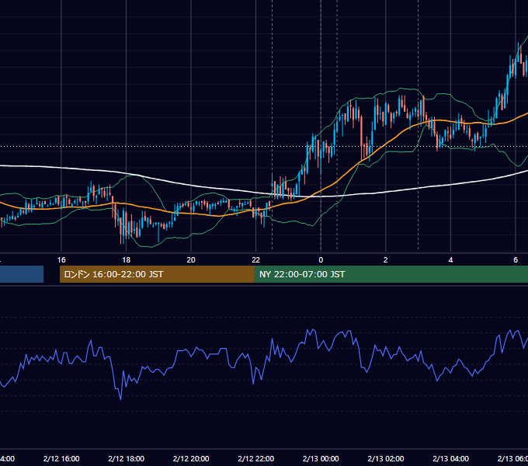The image size is (528, 466).
Task: Click the 2/13 00:00 oscillator time label
Action: [321, 458]
